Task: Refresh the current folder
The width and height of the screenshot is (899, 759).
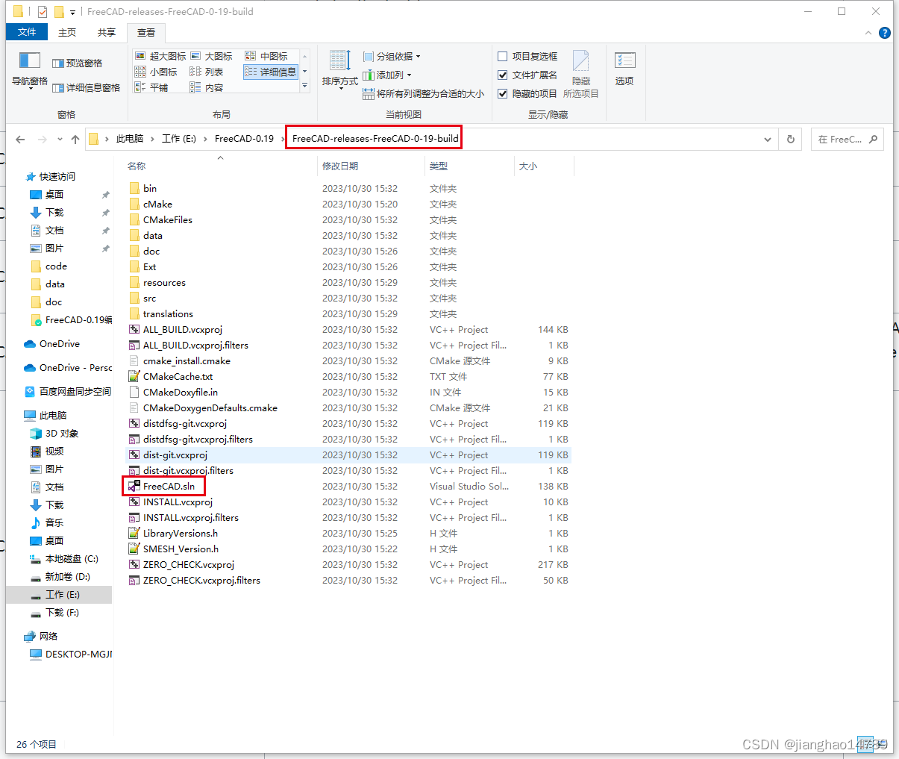Action: (791, 140)
